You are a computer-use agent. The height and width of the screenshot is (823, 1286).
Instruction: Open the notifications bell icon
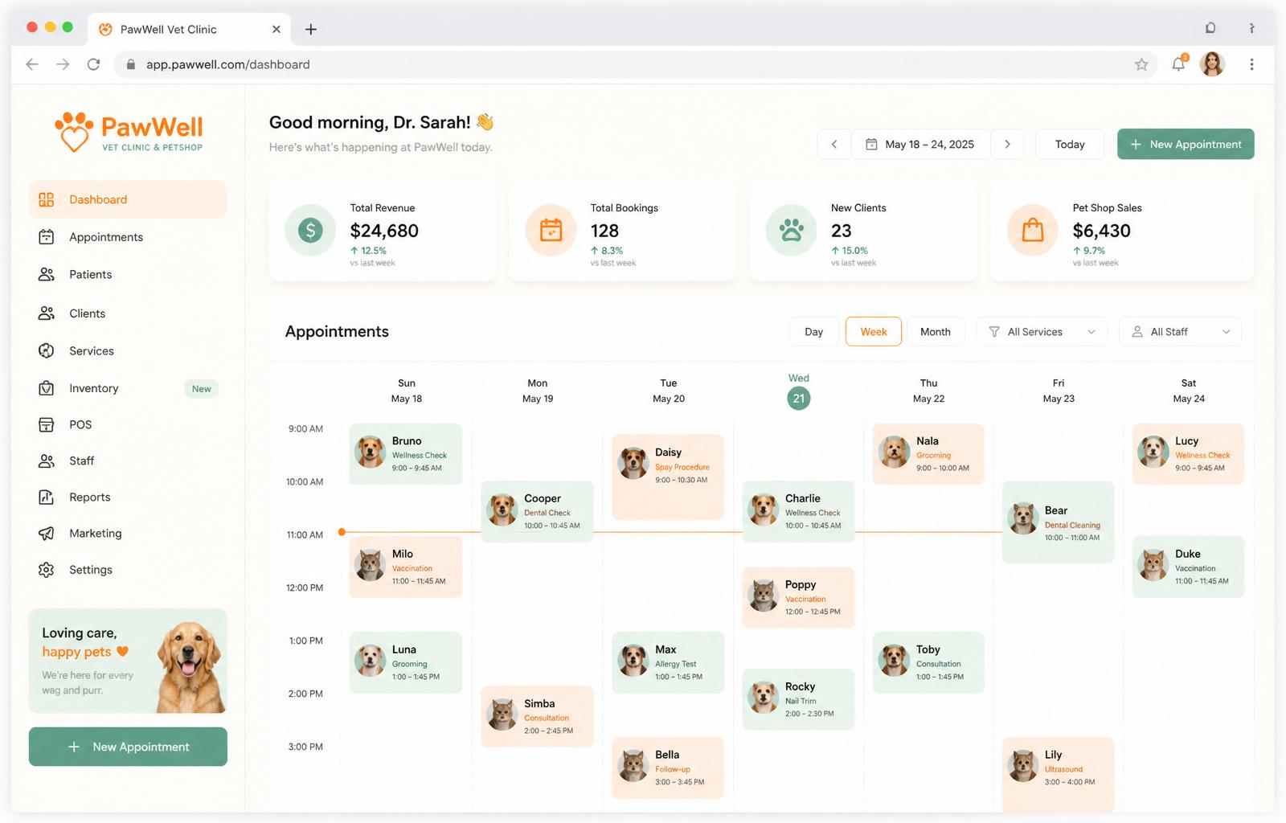pos(1178,64)
